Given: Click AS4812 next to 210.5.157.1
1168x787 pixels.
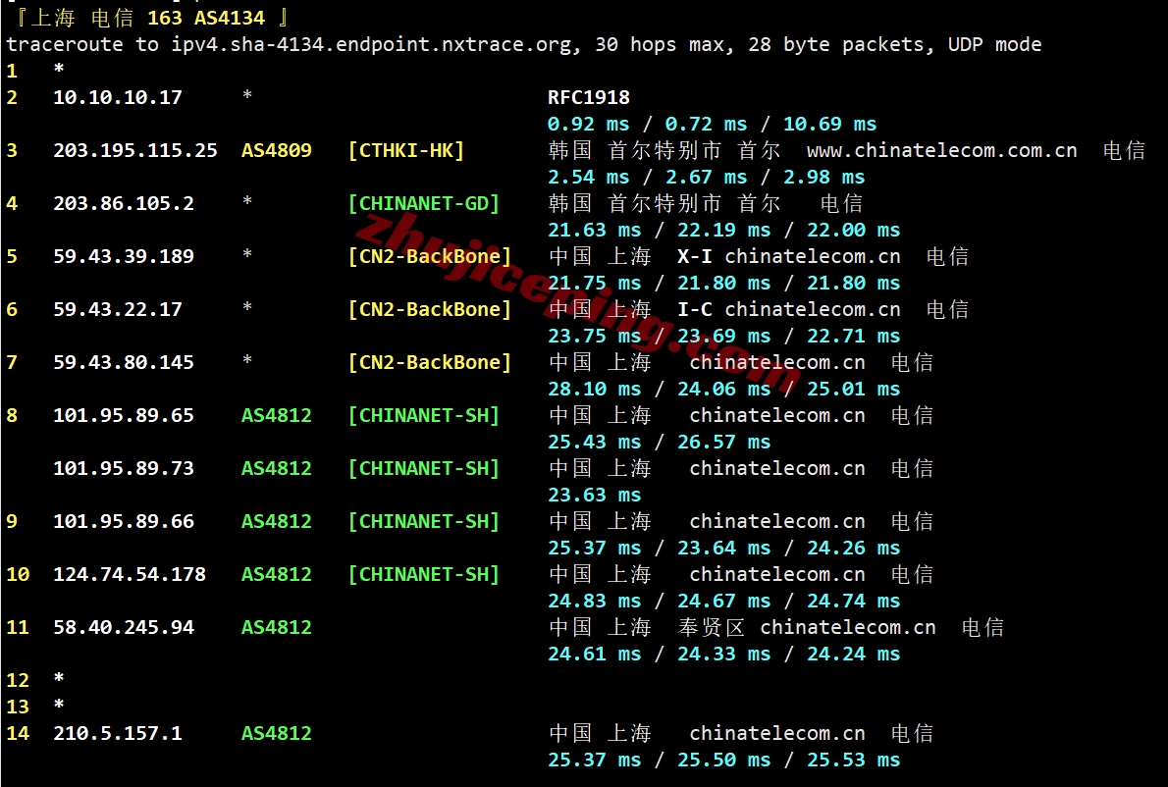Looking at the screenshot, I should (277, 733).
